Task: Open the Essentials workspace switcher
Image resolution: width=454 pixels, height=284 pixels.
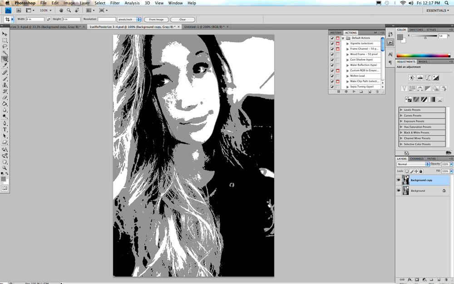Action: click(438, 10)
